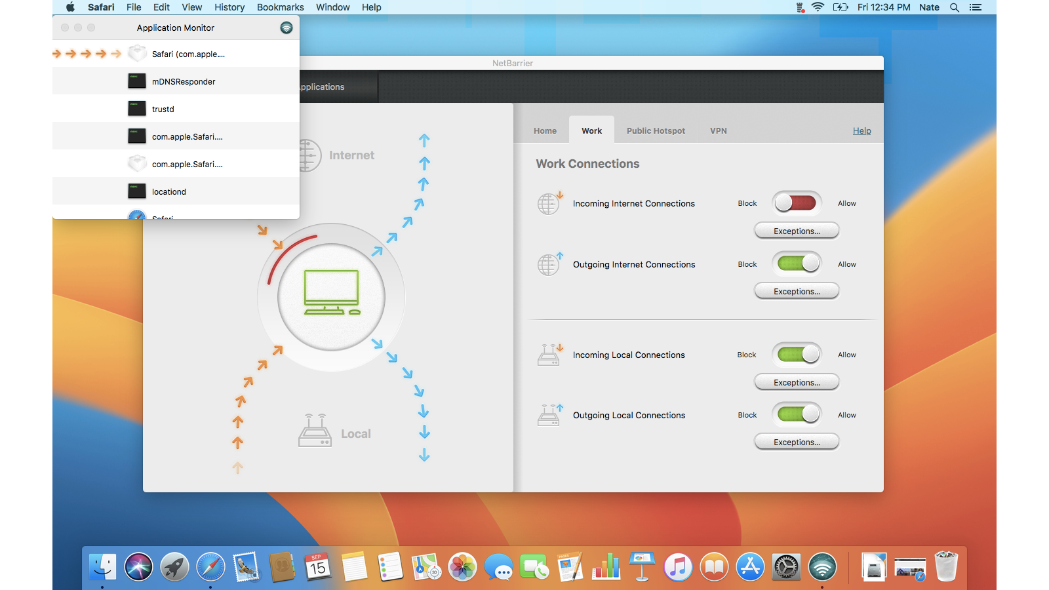Select the Safari (com.apple... row in Application Monitor
This screenshot has width=1049, height=590.
176,54
